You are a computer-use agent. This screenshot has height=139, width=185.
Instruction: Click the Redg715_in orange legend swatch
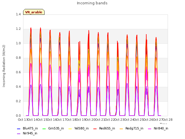121,129
